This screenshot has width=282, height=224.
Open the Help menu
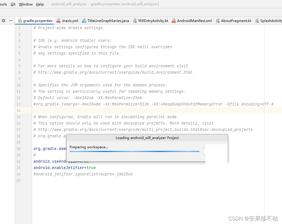pos(40,4)
